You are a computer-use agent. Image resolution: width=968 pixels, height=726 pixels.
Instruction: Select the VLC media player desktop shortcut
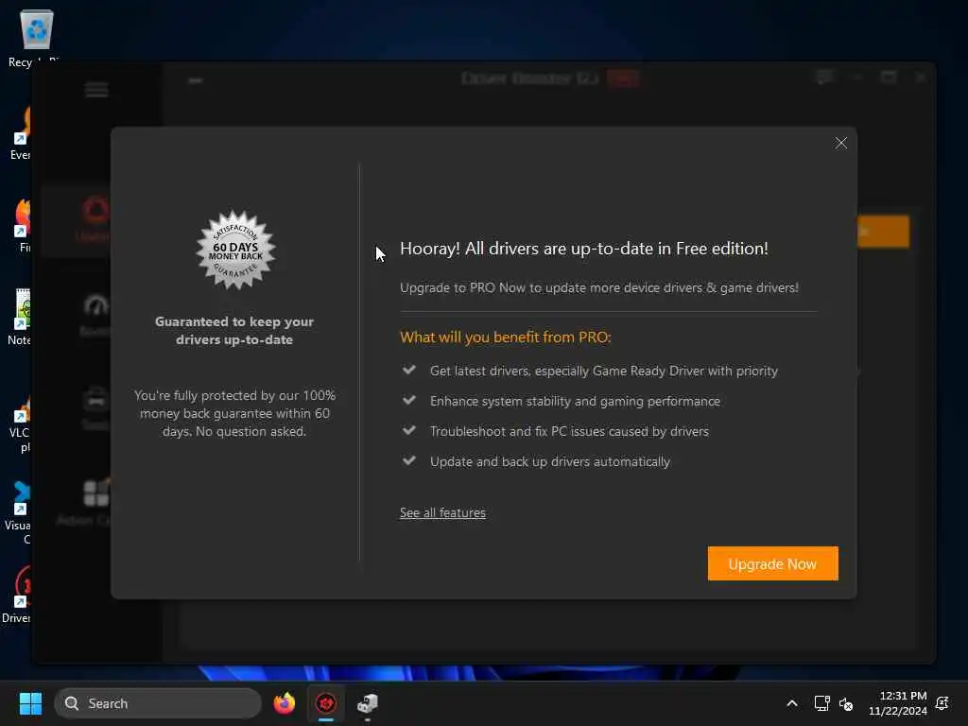[x=19, y=424]
